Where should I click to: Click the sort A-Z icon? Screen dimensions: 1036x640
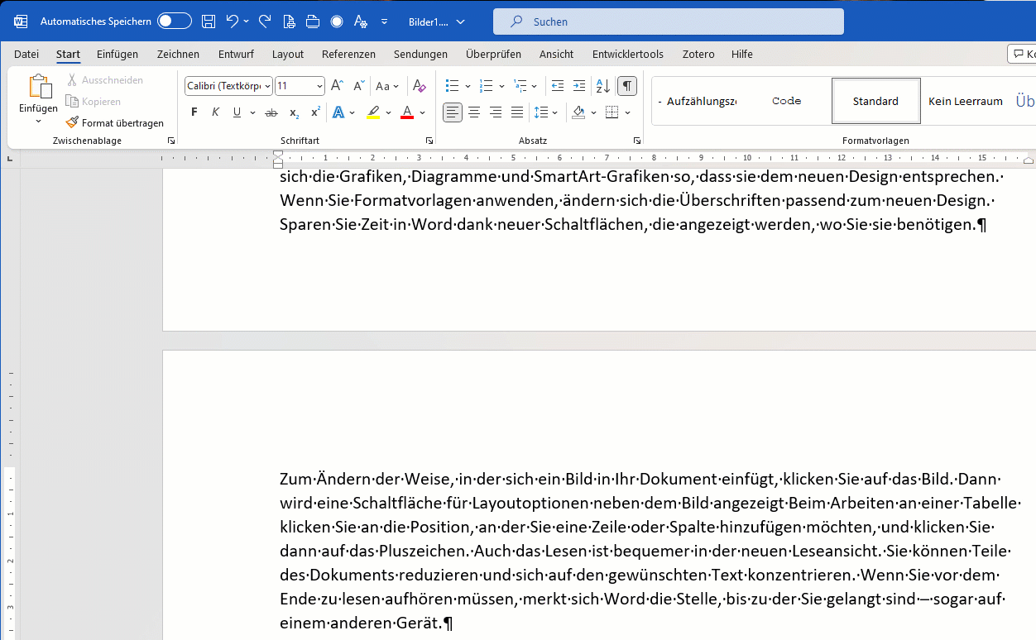coord(603,86)
